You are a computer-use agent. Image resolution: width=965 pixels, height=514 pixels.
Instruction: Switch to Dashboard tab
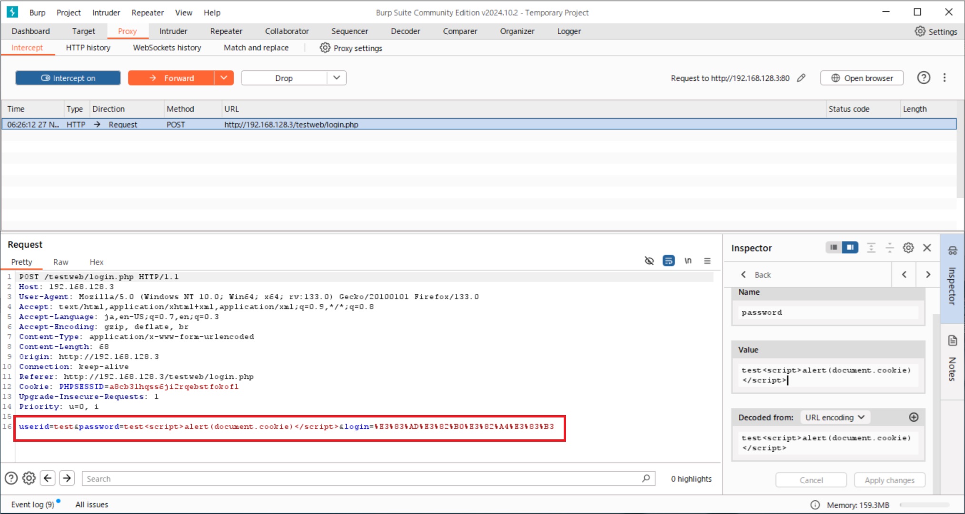point(30,31)
